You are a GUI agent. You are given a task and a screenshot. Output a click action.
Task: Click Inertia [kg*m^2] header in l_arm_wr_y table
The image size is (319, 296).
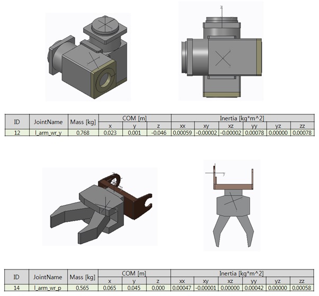[243, 118]
